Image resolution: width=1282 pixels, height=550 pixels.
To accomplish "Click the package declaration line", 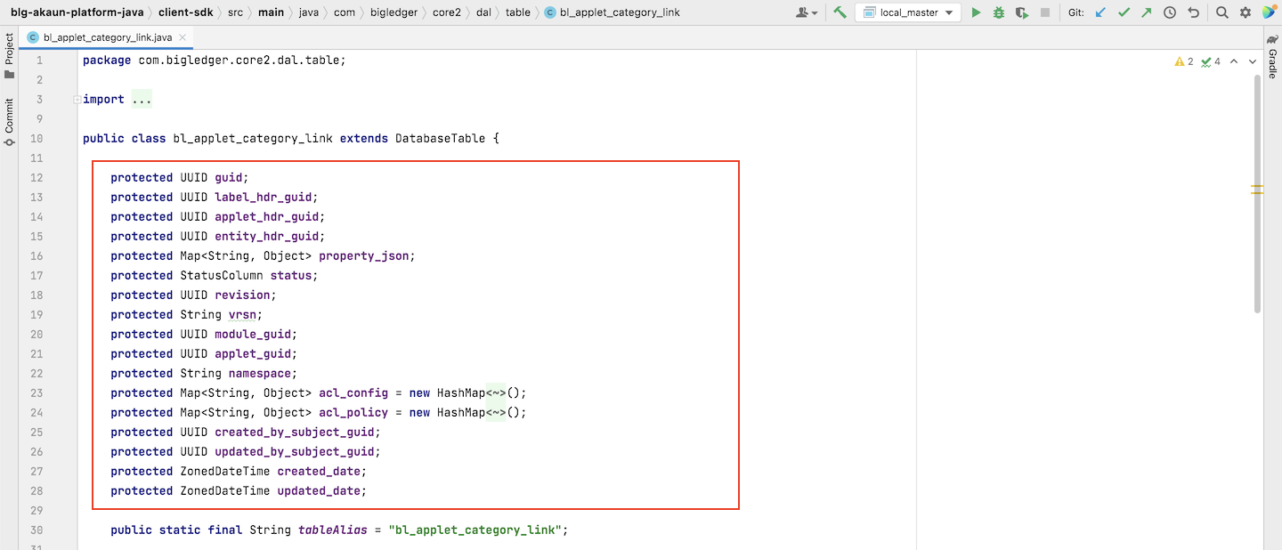I will click(x=214, y=61).
